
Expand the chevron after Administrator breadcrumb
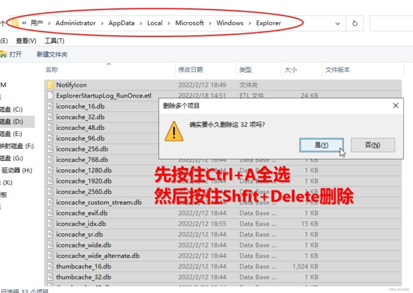102,23
